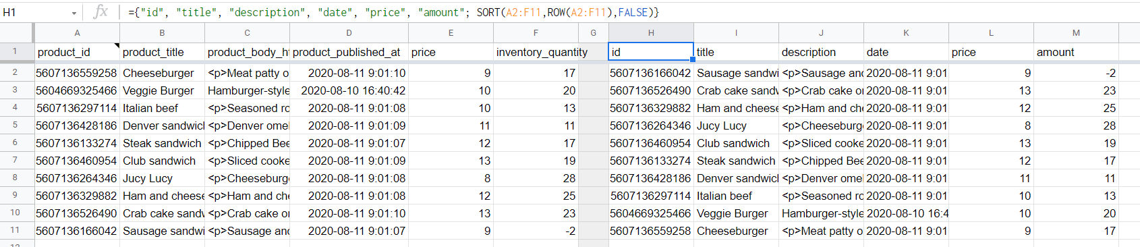Select column B header
The image size is (1140, 247).
162,32
